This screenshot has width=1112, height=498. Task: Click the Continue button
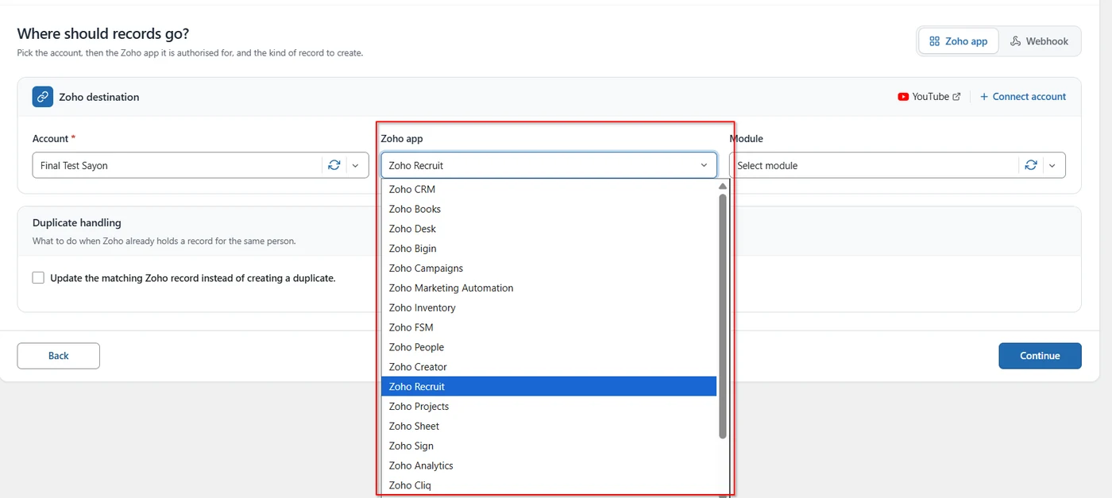click(1040, 356)
